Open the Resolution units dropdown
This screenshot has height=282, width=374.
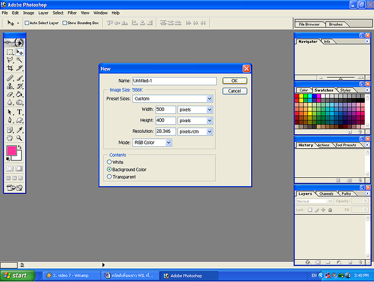pos(210,131)
